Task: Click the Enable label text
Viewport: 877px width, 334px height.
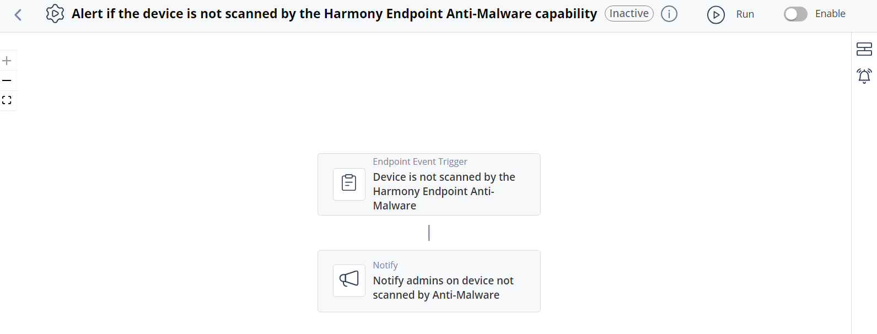Action: click(x=830, y=14)
